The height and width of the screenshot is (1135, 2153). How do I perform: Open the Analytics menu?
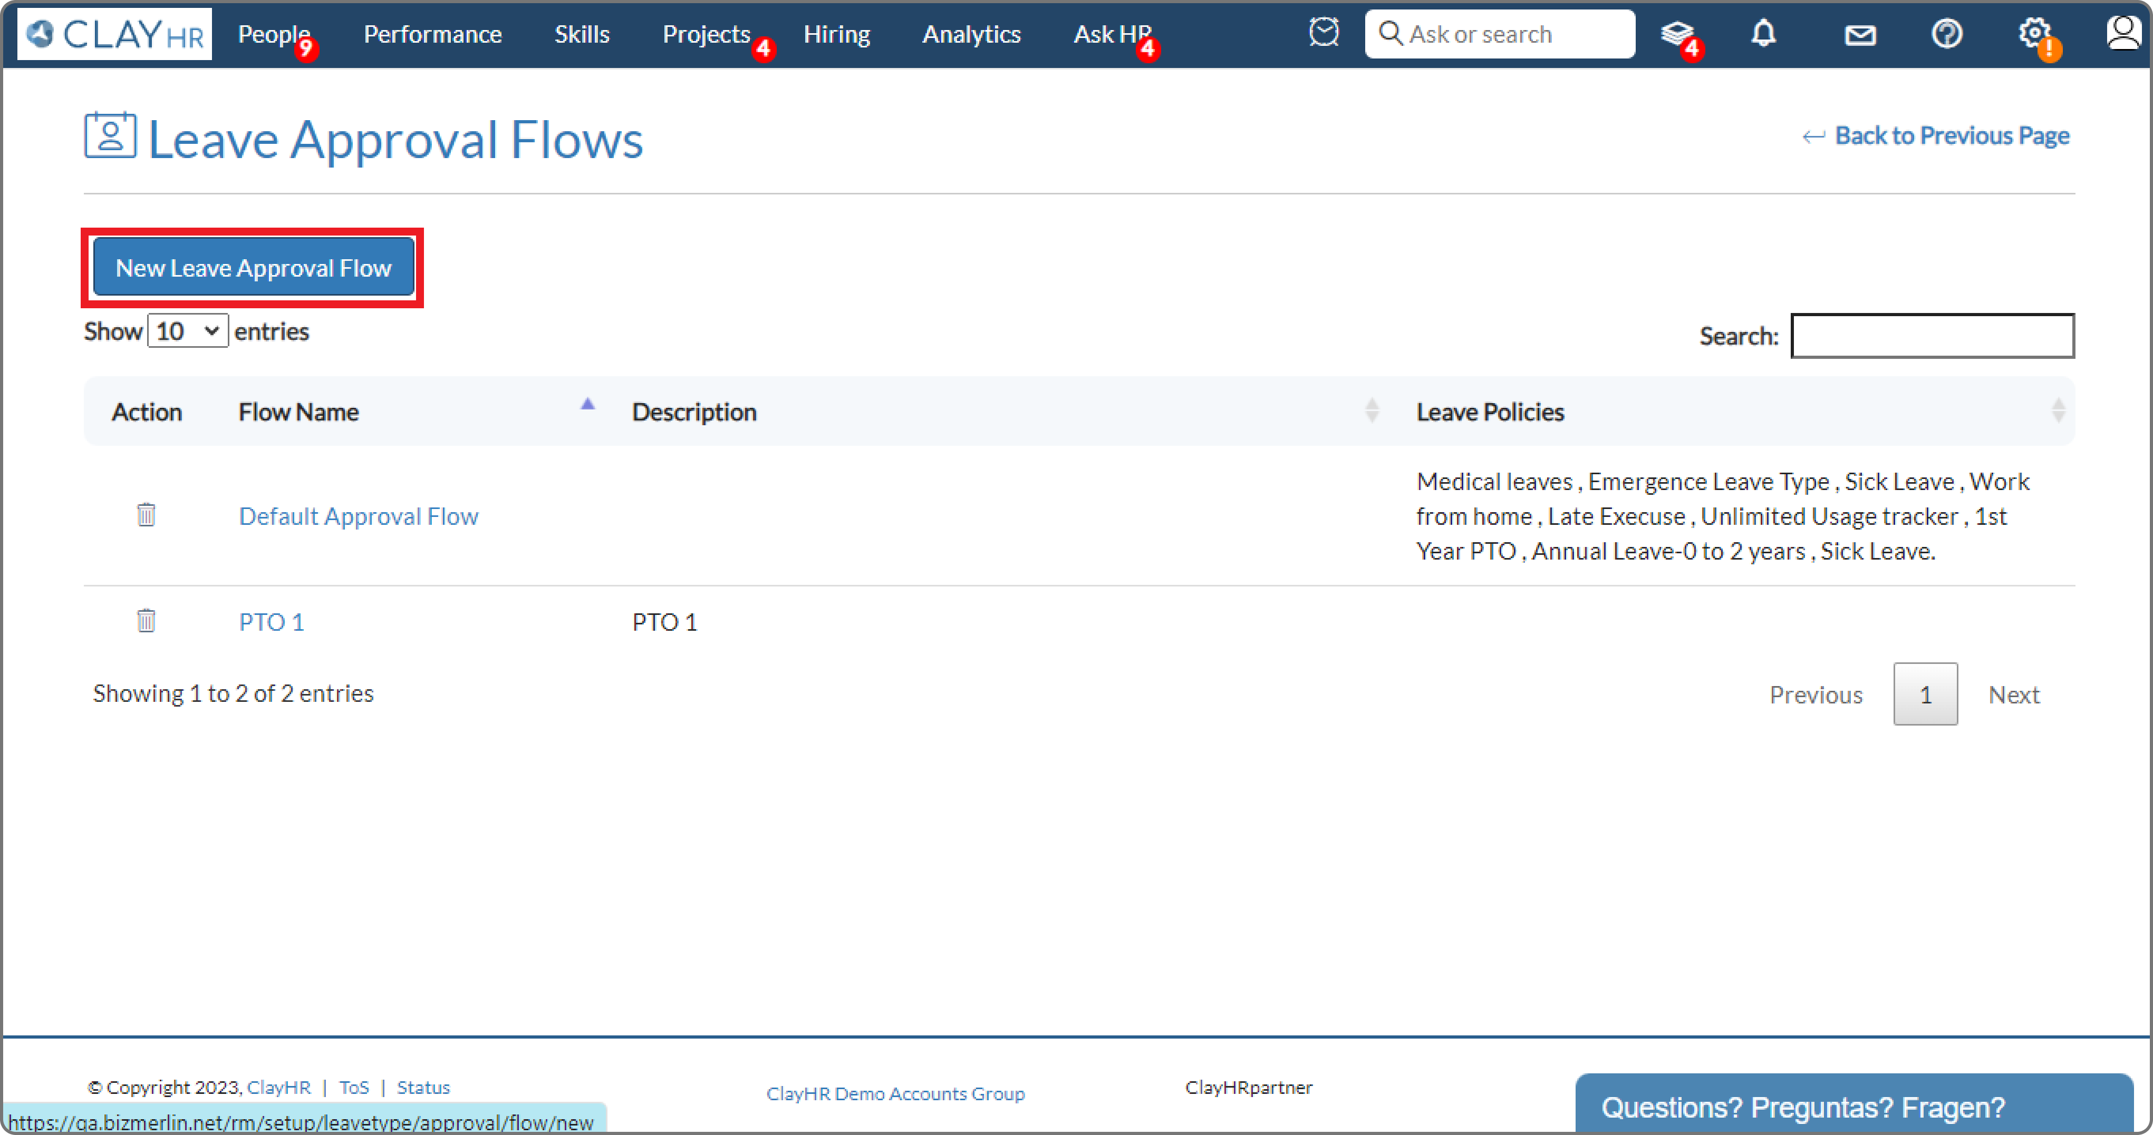point(971,34)
